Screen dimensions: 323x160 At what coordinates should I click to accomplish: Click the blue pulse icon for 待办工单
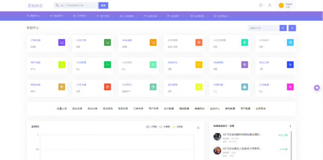pos(290,65)
